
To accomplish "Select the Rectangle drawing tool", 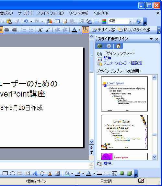I will (x=5, y=173).
